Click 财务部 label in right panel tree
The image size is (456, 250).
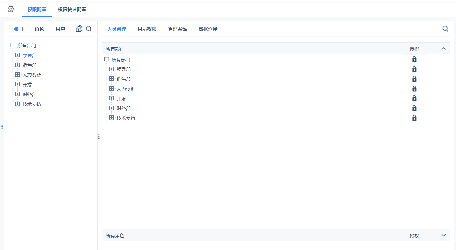click(124, 109)
